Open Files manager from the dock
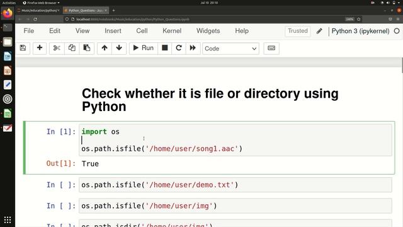The width and height of the screenshot is (403, 227). pyautogui.click(x=8, y=42)
